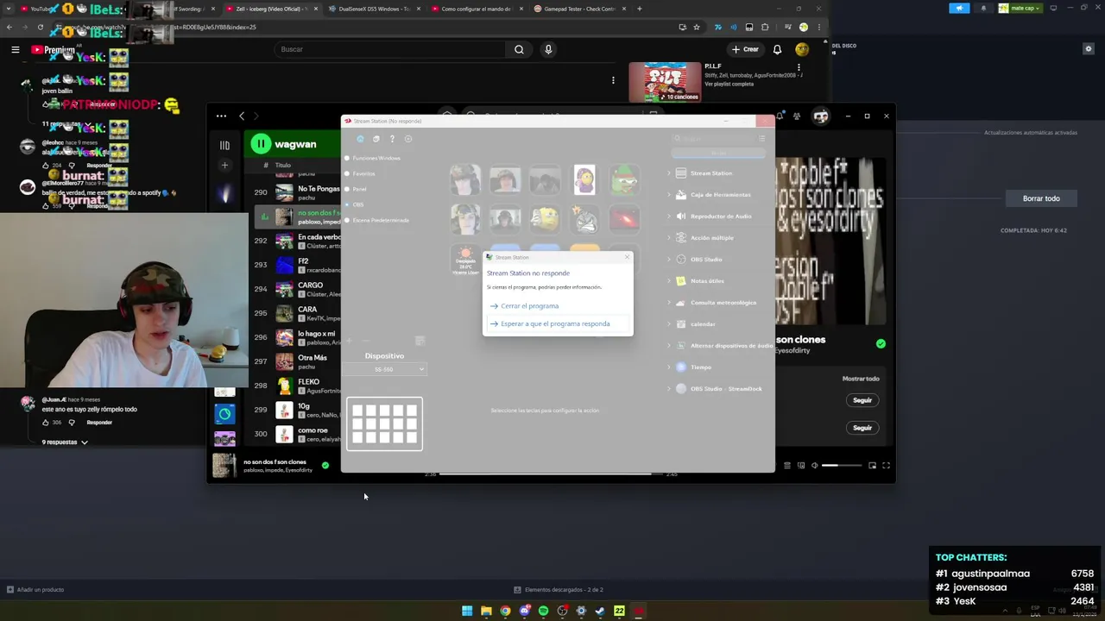This screenshot has height=621, width=1105.
Task: Click the Stream Station cube store icon
Action: tap(376, 139)
